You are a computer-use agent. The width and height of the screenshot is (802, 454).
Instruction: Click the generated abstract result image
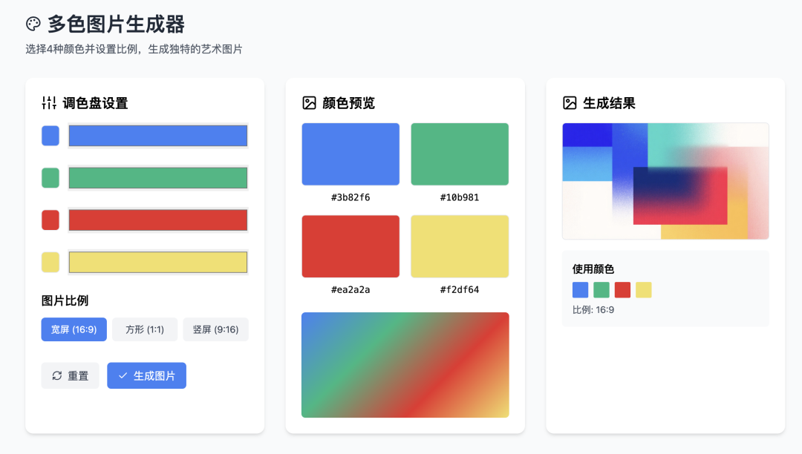pyautogui.click(x=665, y=181)
